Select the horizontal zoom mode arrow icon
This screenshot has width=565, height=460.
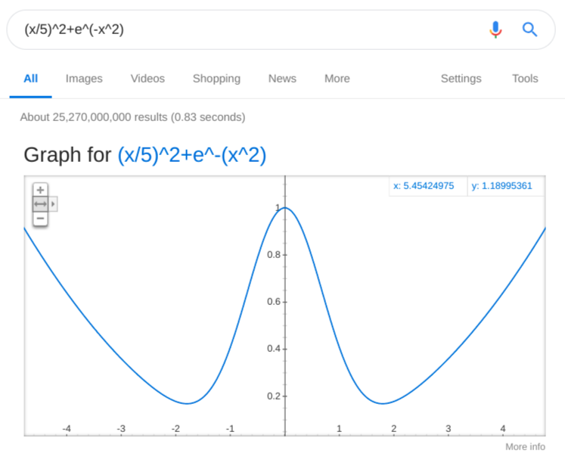41,204
